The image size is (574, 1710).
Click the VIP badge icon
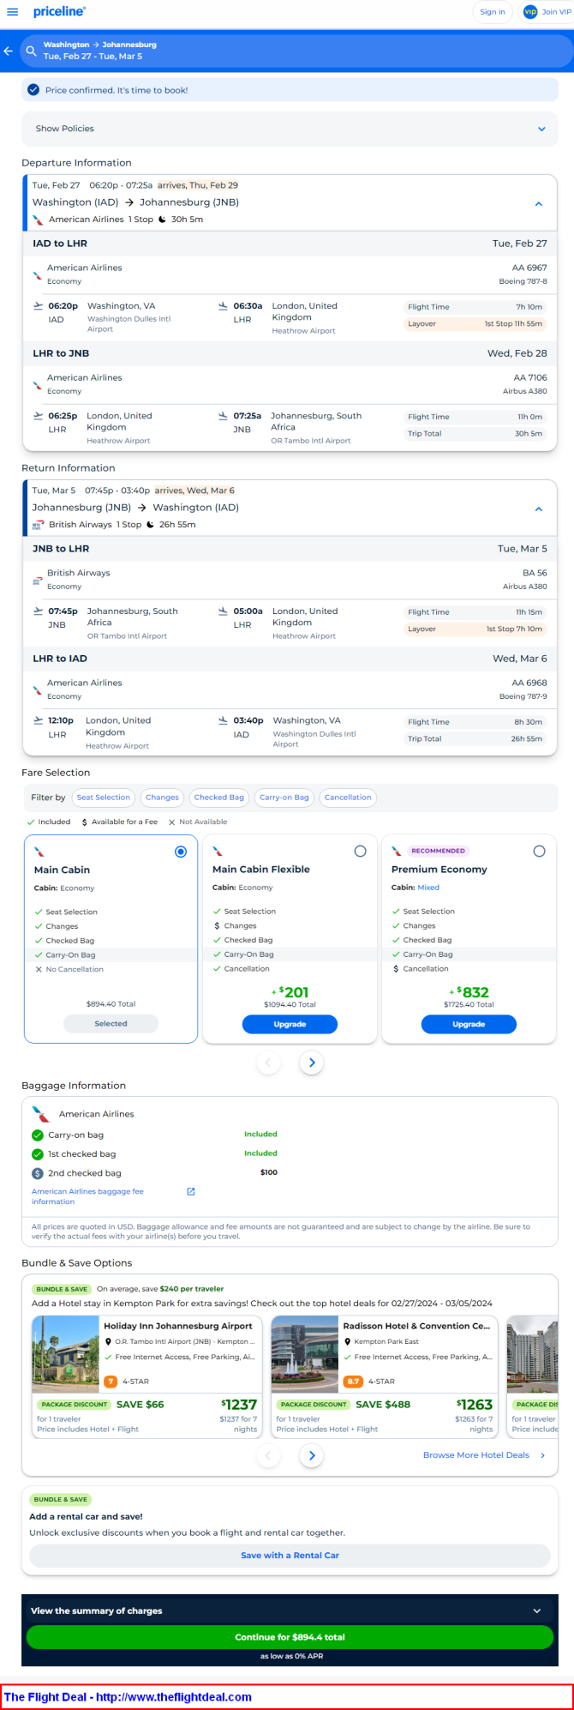click(530, 12)
